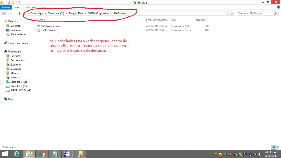Switch to details view layout
The width and height of the screenshot is (281, 158).
[x=273, y=147]
